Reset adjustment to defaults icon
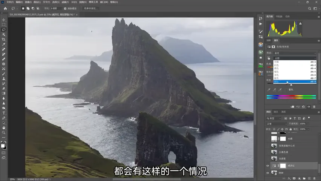The width and height of the screenshot is (321, 181). pos(303,107)
